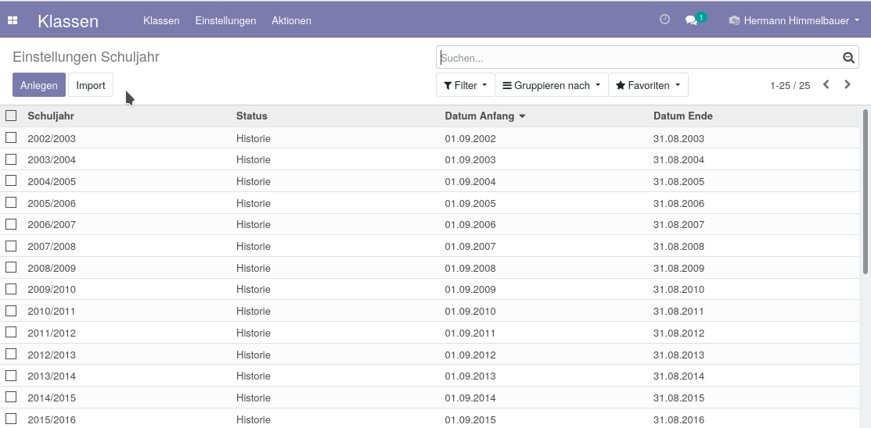Open the Favoriten dropdown
This screenshot has width=871, height=428.
(x=648, y=85)
